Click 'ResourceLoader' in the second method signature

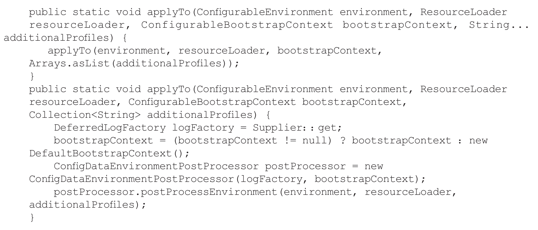(464, 89)
